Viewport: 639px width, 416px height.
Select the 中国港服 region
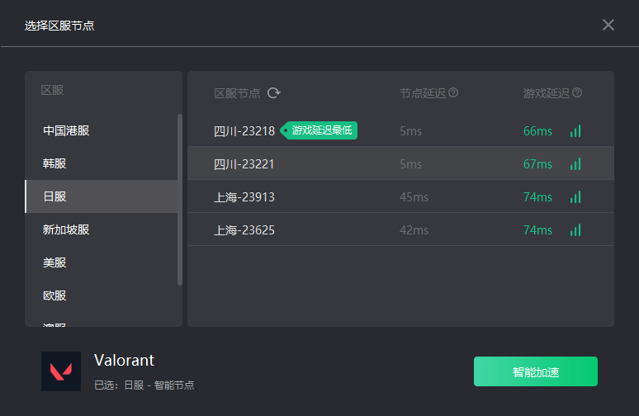[x=101, y=130]
